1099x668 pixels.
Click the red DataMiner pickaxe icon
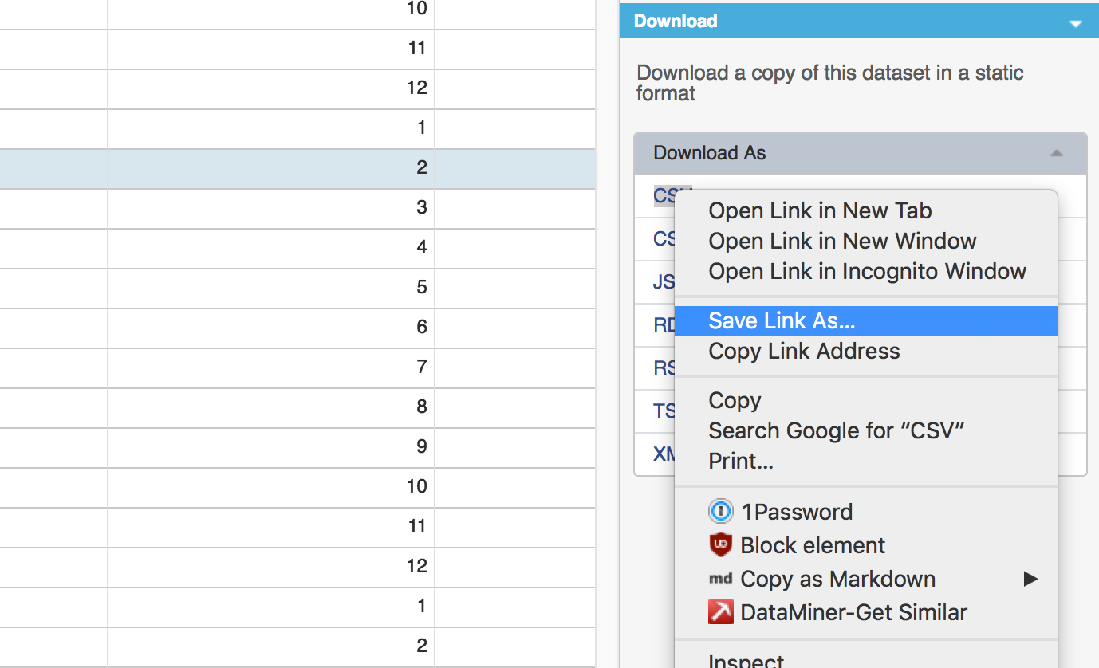(720, 612)
